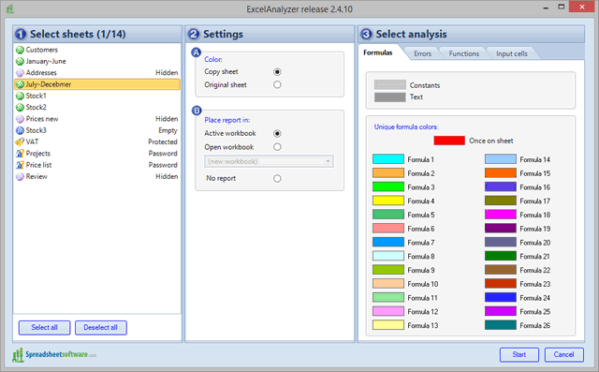The width and height of the screenshot is (599, 372).
Task: Click the Spreadsheetsoftware logo at bottom
Action: [54, 355]
